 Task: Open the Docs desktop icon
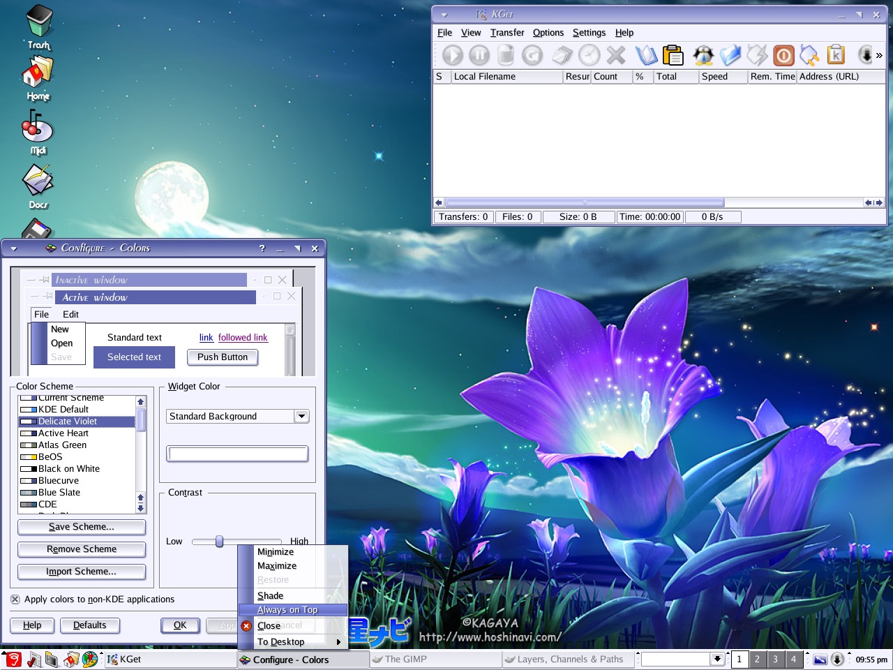pyautogui.click(x=38, y=187)
